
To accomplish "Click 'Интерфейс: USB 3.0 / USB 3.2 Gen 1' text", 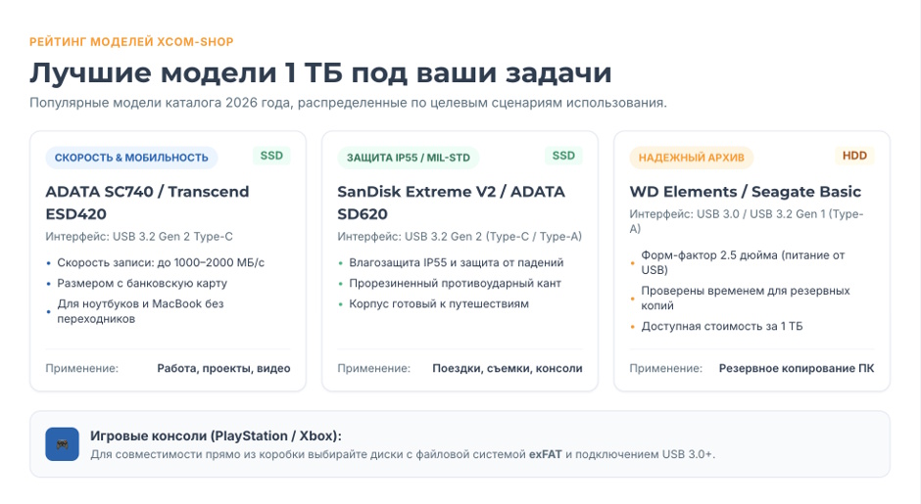I will coord(747,221).
